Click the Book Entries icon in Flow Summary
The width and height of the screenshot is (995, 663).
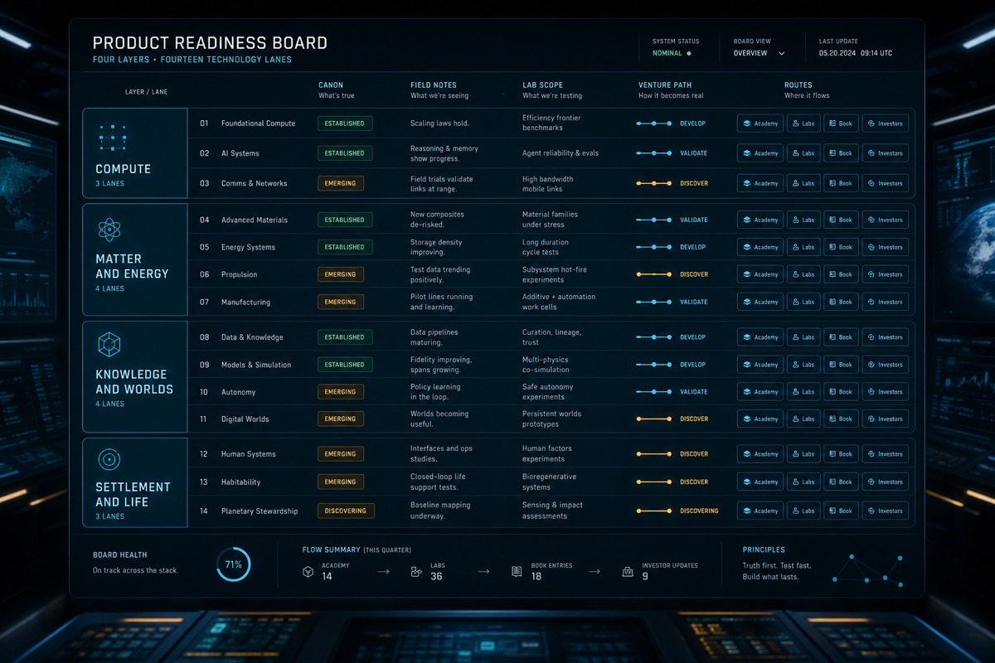517,572
